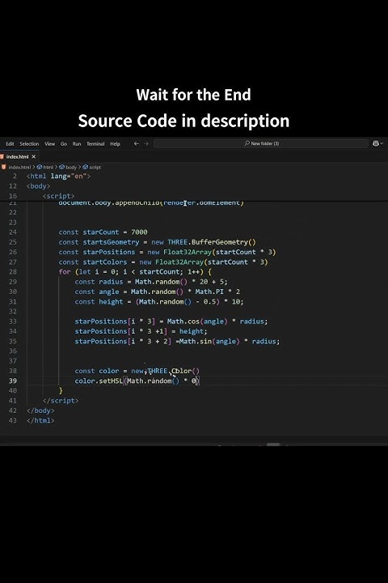Open the Copilot icon menu
Viewport: 388px width, 583px height.
tap(375, 143)
